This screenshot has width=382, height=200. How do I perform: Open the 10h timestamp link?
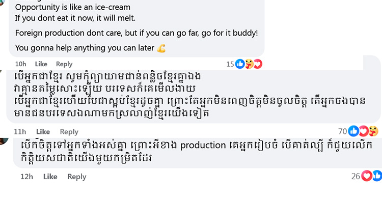[x=21, y=64]
